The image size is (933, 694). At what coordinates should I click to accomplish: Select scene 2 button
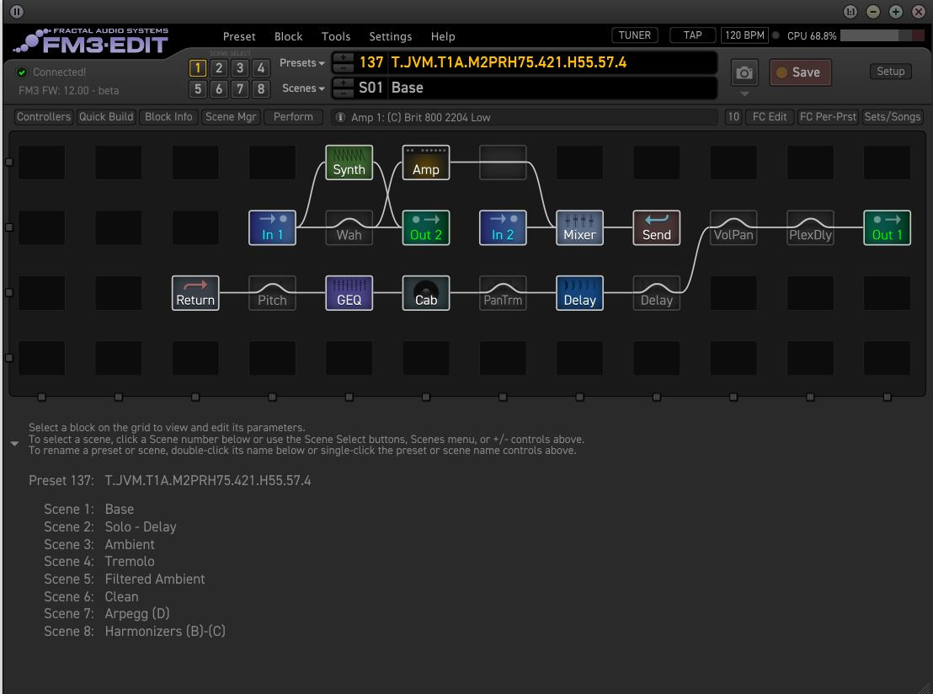point(219,68)
